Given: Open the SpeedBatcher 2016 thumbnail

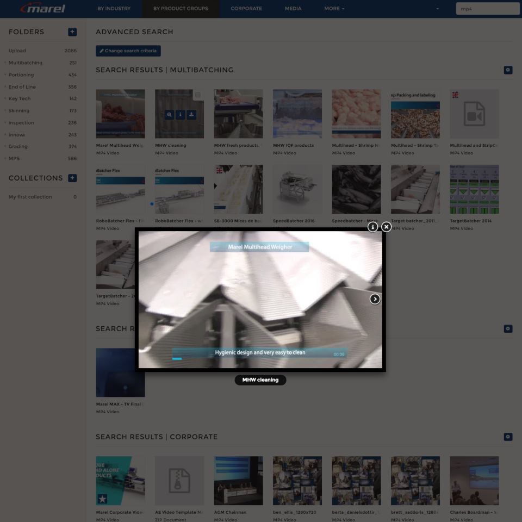Looking at the screenshot, I should (x=297, y=189).
